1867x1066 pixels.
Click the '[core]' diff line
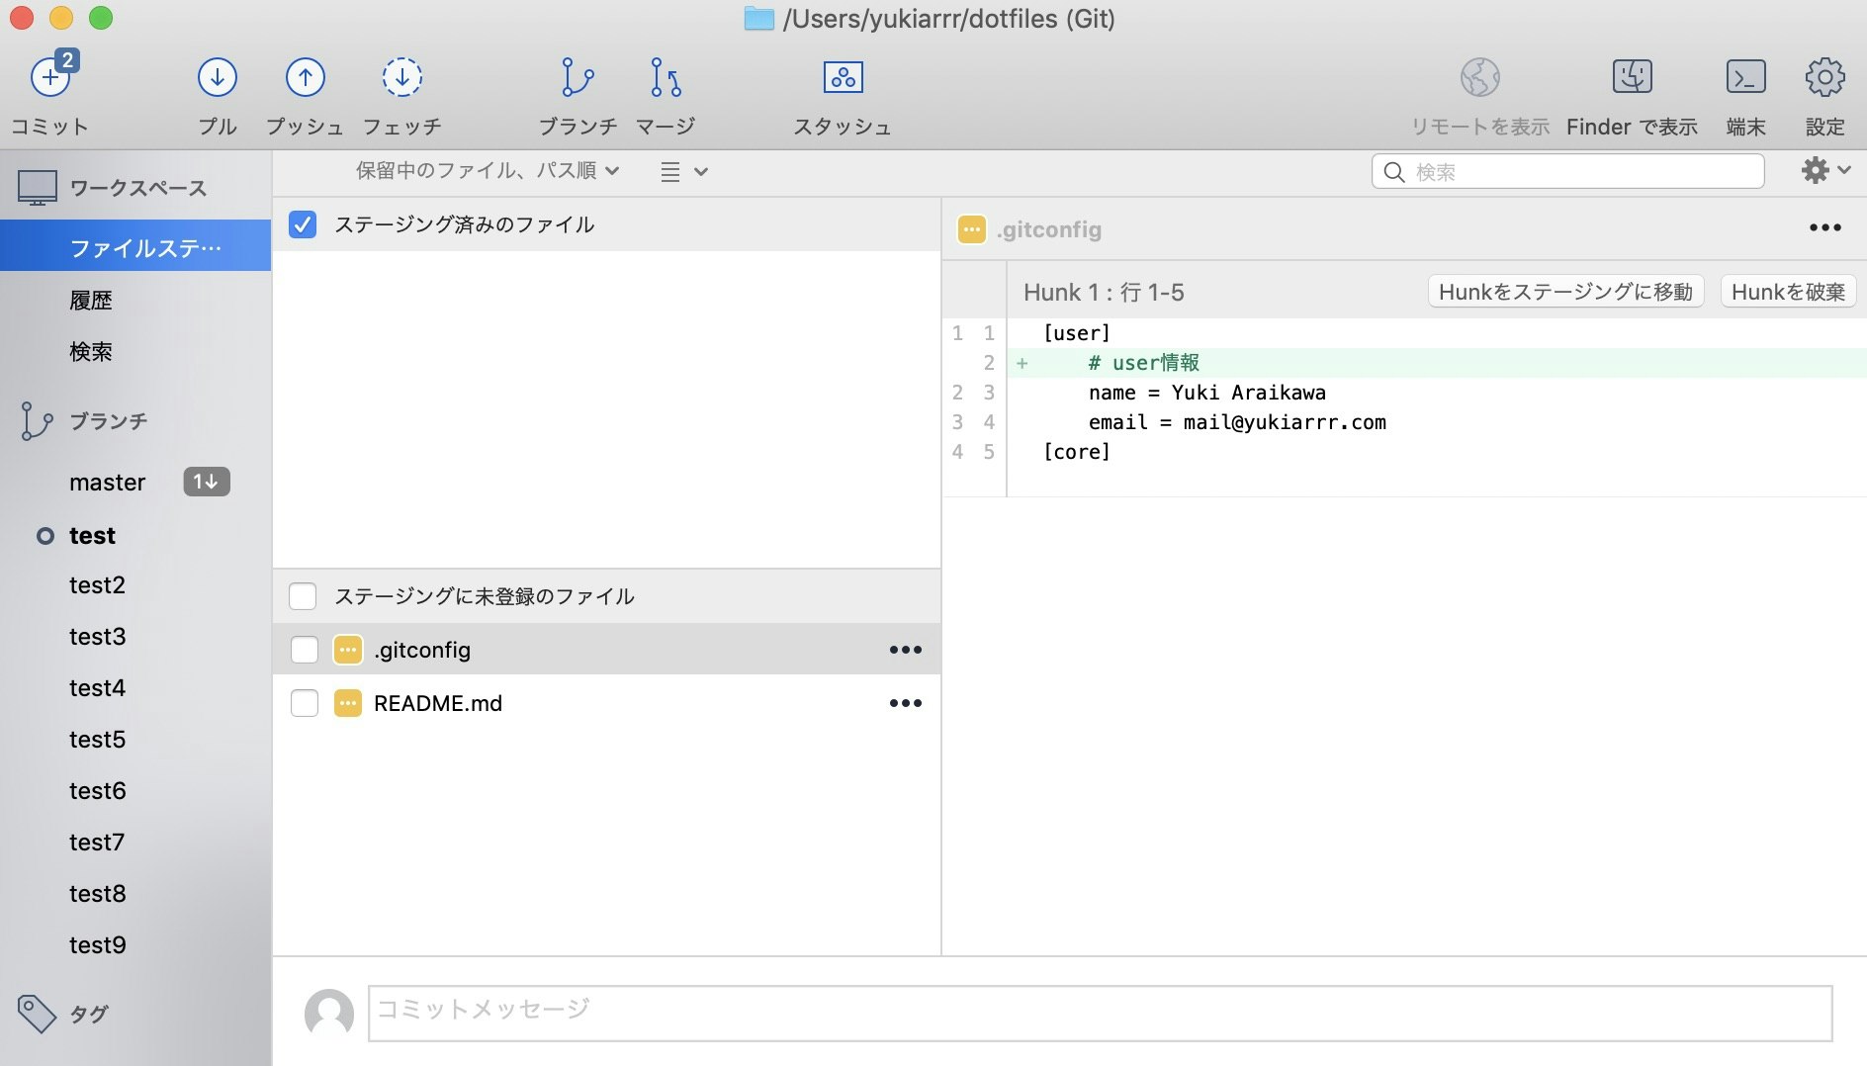tap(1077, 452)
